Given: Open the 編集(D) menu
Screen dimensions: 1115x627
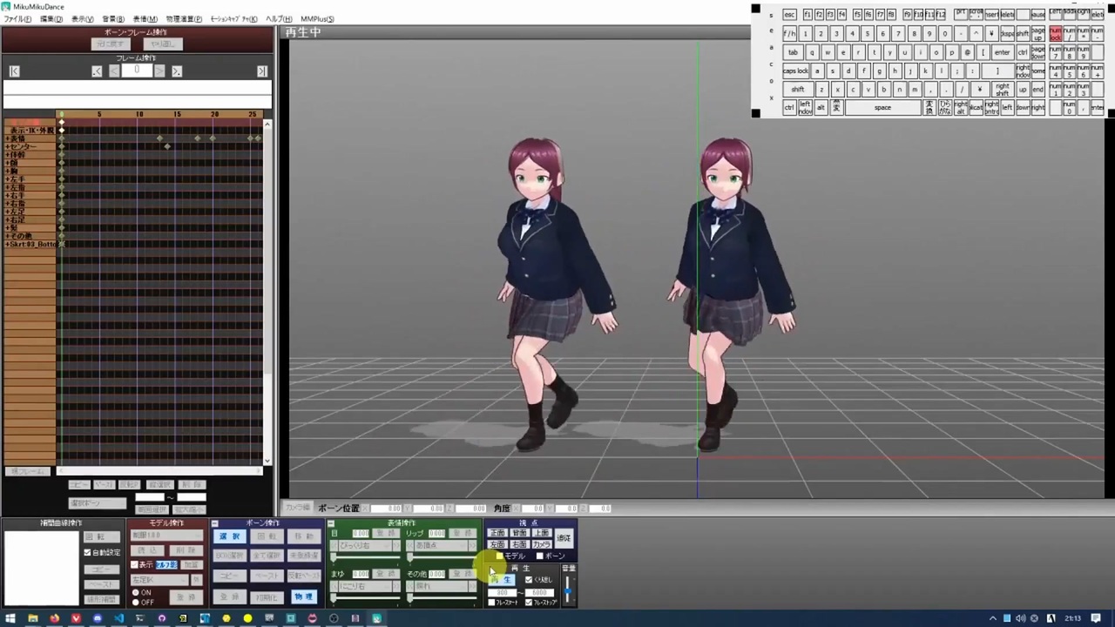Looking at the screenshot, I should [x=51, y=18].
